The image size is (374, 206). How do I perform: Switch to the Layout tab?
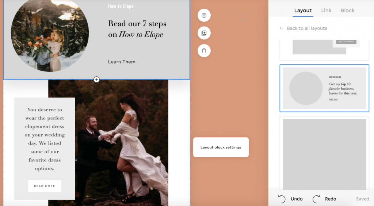click(x=303, y=11)
